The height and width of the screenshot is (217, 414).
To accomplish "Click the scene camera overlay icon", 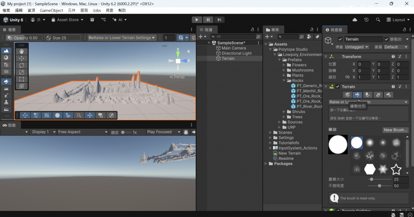I will click(101, 115).
